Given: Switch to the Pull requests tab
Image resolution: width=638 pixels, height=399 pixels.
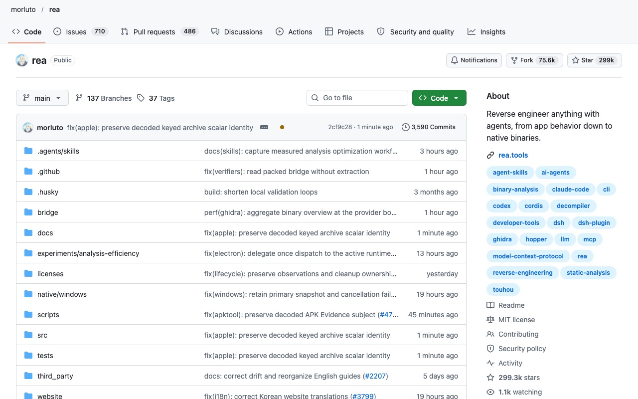Looking at the screenshot, I should click(159, 31).
